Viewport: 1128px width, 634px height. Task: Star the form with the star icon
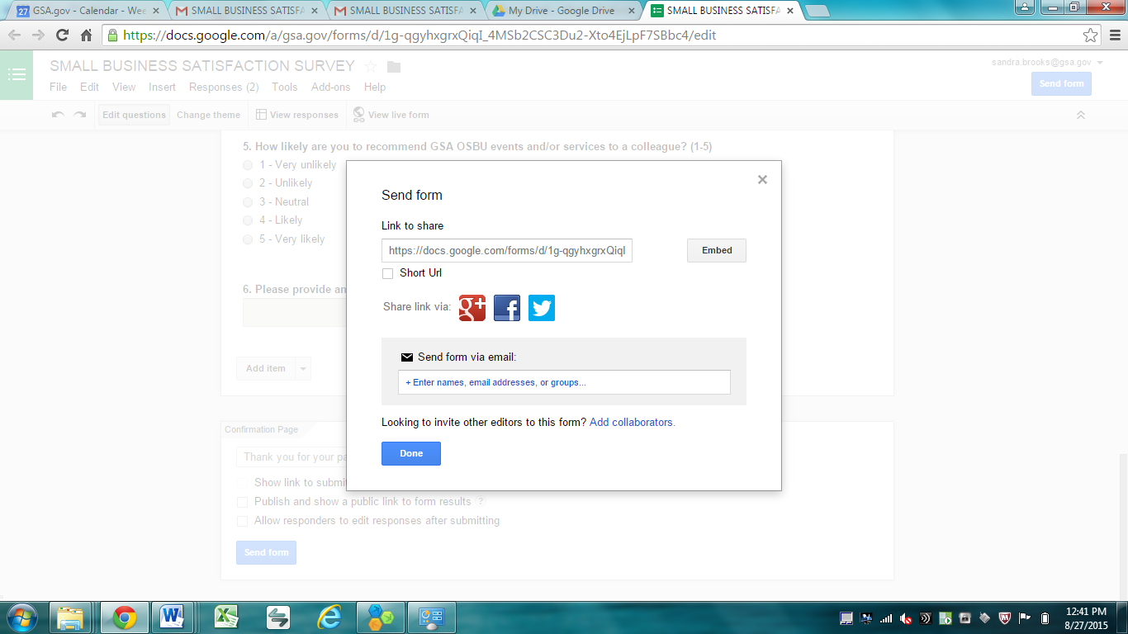[x=371, y=67]
